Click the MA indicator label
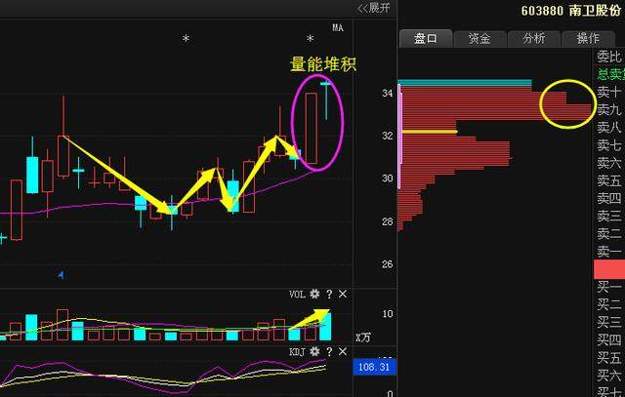625x397 pixels. [338, 28]
